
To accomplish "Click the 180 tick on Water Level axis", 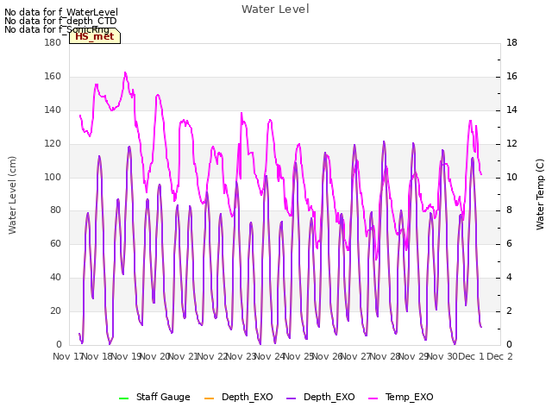I will [53, 42].
